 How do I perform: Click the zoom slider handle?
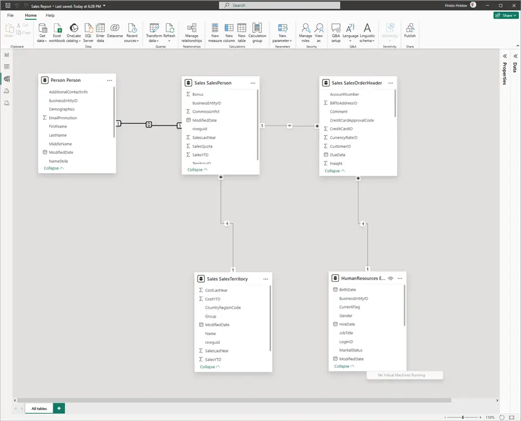[462, 417]
